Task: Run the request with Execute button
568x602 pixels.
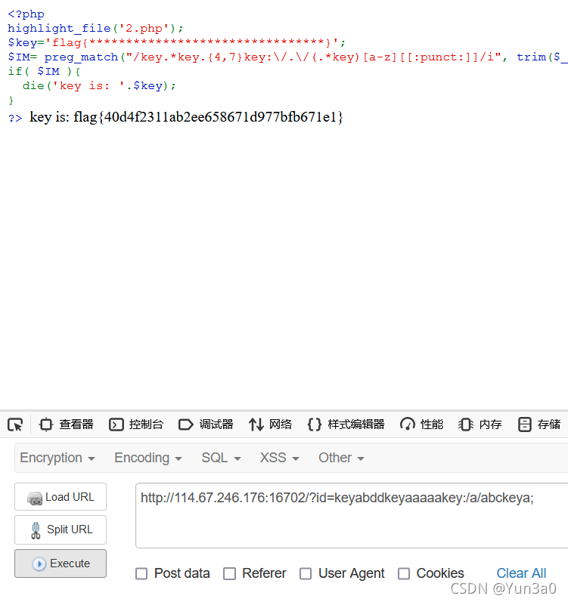Action: coord(61,563)
